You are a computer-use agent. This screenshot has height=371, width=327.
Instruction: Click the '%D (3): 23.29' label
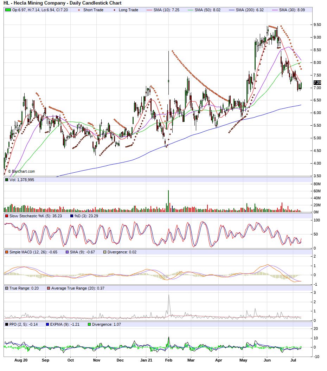click(x=86, y=216)
